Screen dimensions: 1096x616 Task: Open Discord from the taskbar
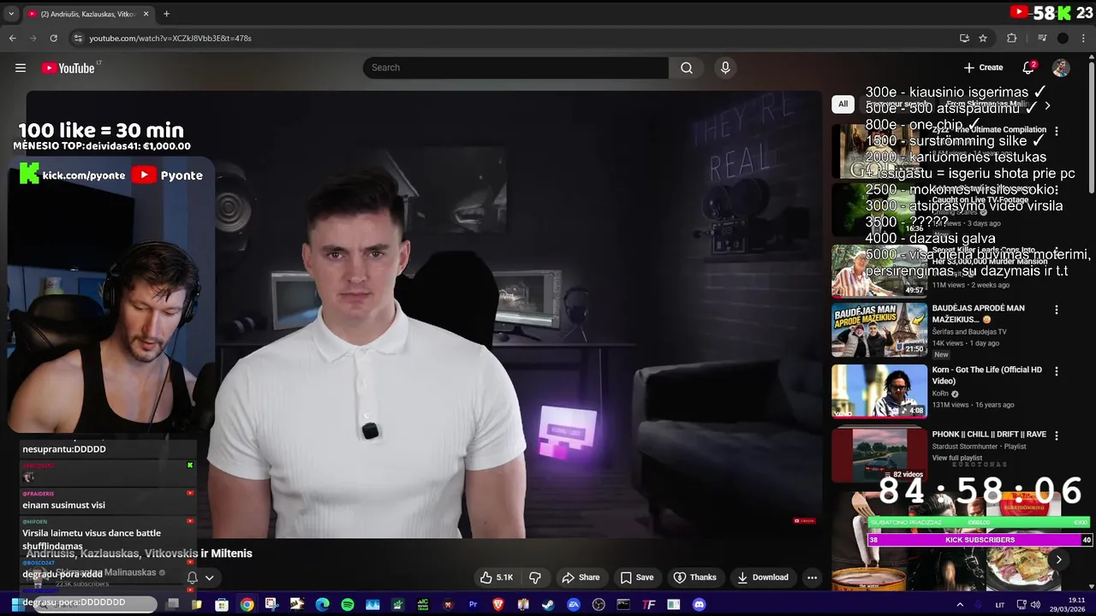[x=699, y=605]
